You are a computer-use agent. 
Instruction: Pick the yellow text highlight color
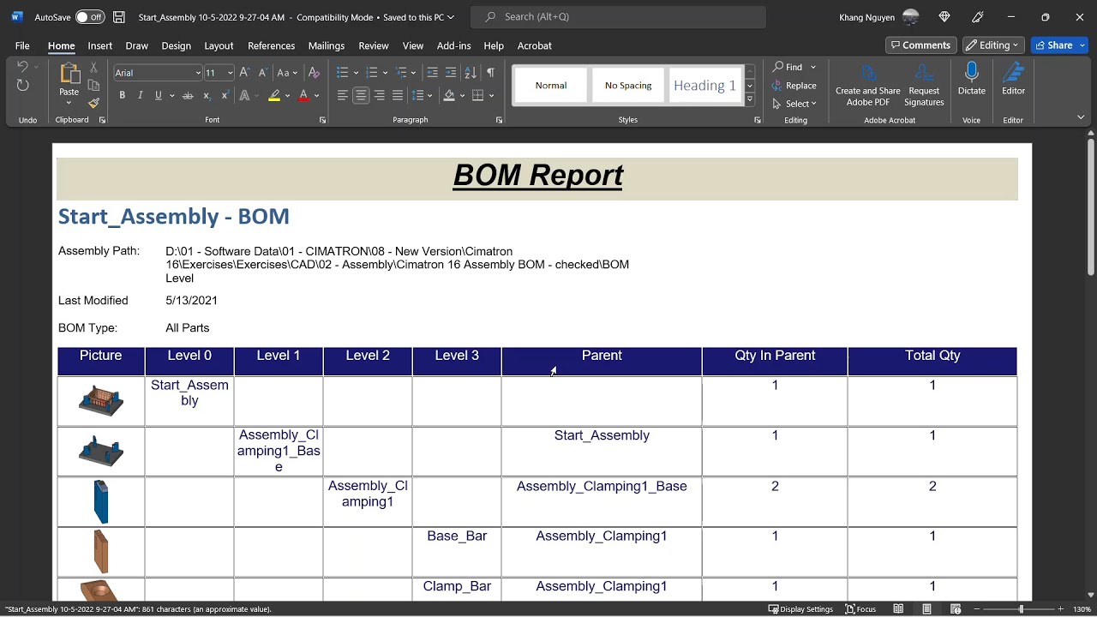(x=274, y=96)
